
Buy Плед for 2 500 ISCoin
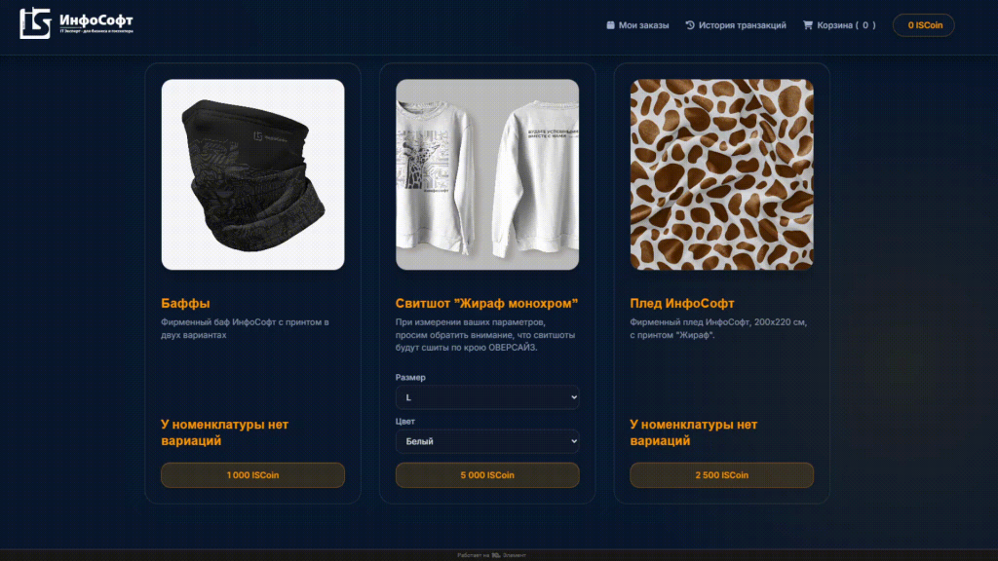click(722, 475)
